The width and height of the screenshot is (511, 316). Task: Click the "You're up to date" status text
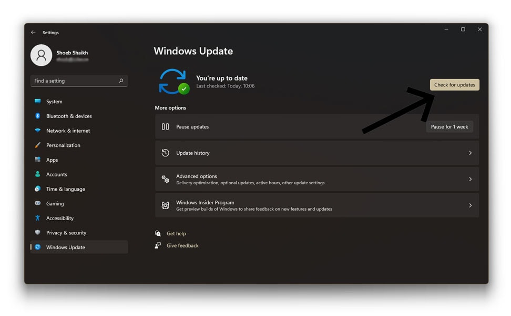[x=222, y=78]
